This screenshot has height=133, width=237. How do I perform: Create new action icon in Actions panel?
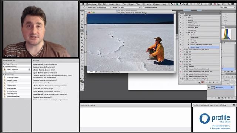click(x=213, y=82)
